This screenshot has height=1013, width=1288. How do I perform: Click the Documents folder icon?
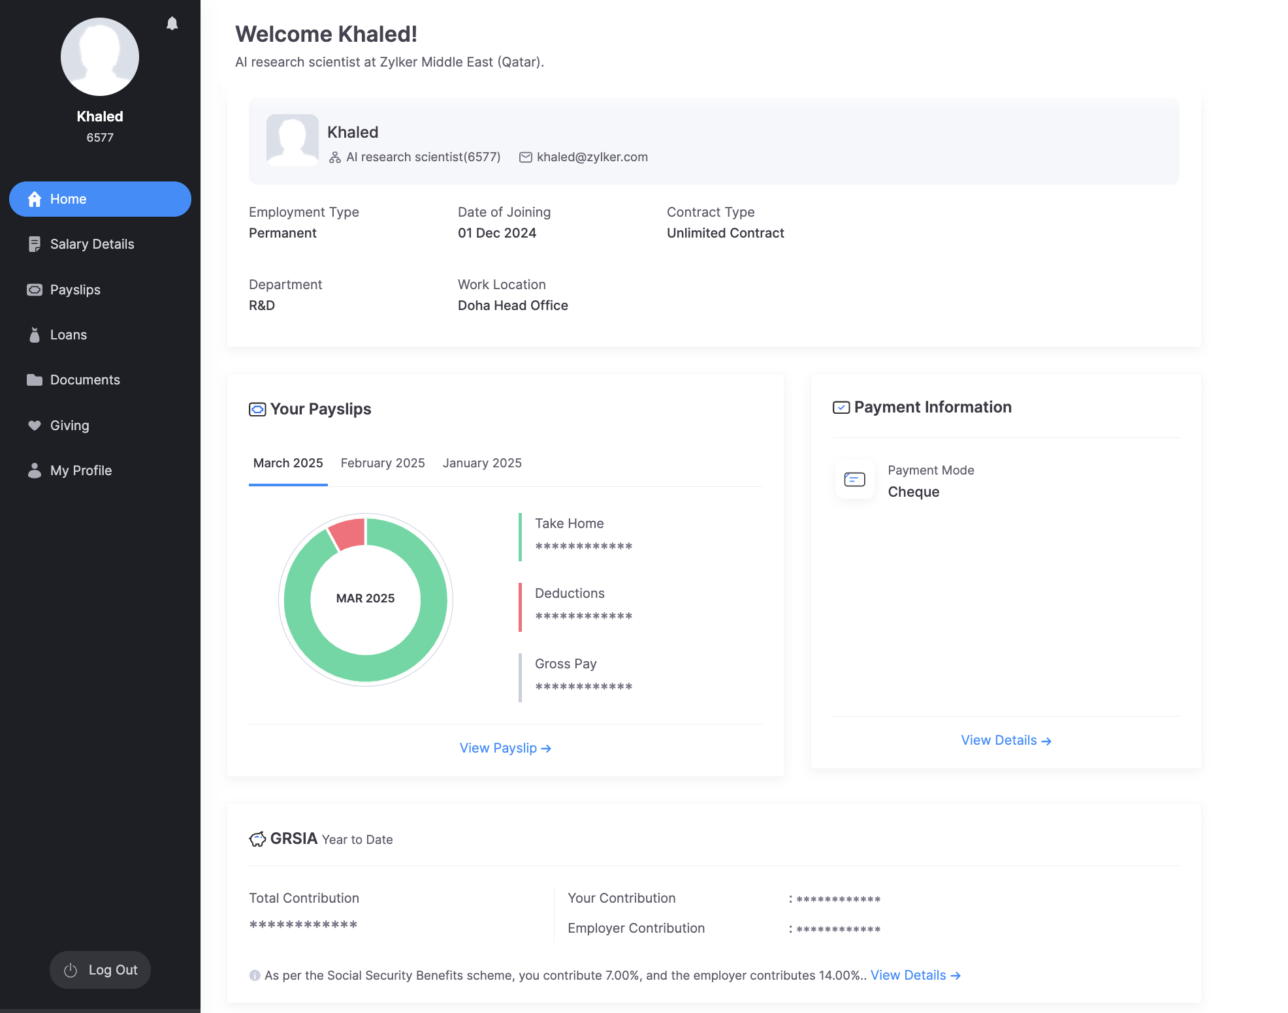(35, 380)
